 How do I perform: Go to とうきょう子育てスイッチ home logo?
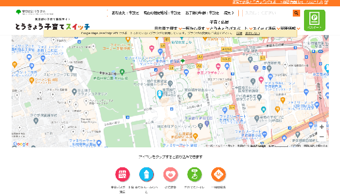[x=52, y=26]
